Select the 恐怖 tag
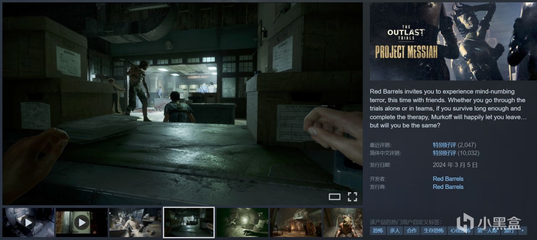 [x=378, y=231]
